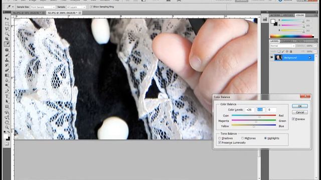Select the Rectangle shape tool
This screenshot has height=180, width=321.
click(x=7, y=106)
